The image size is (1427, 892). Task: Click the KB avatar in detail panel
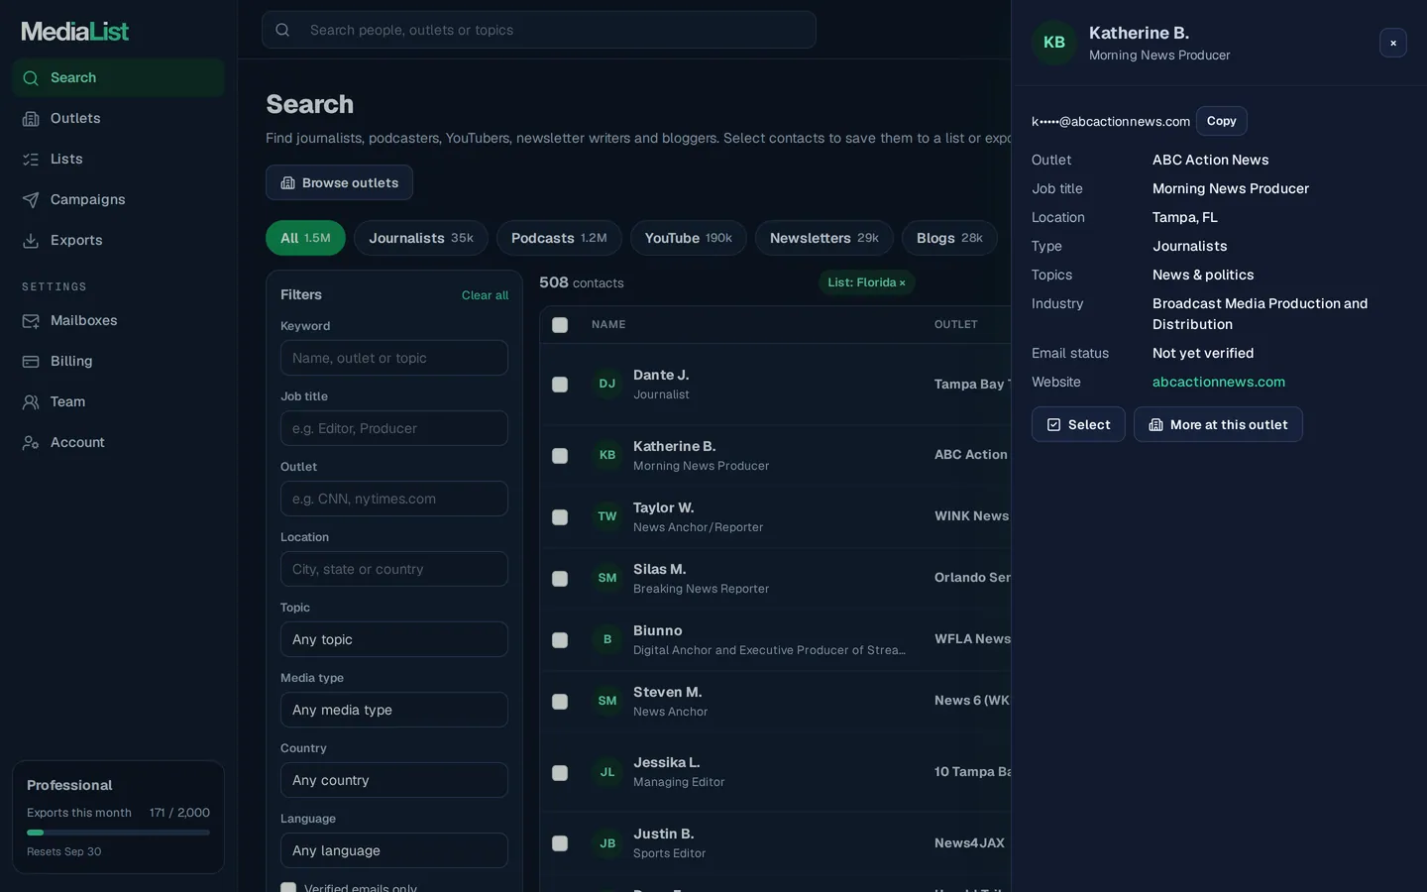1054,43
